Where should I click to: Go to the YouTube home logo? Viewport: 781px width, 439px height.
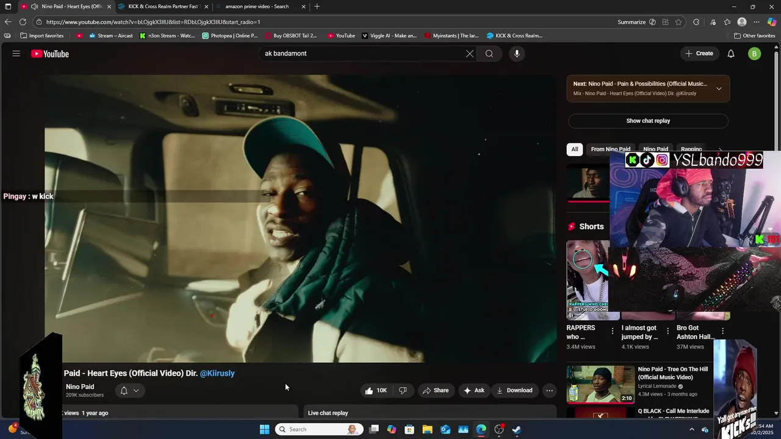click(50, 54)
